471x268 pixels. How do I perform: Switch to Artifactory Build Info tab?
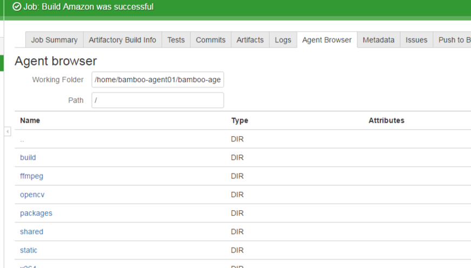coord(122,40)
